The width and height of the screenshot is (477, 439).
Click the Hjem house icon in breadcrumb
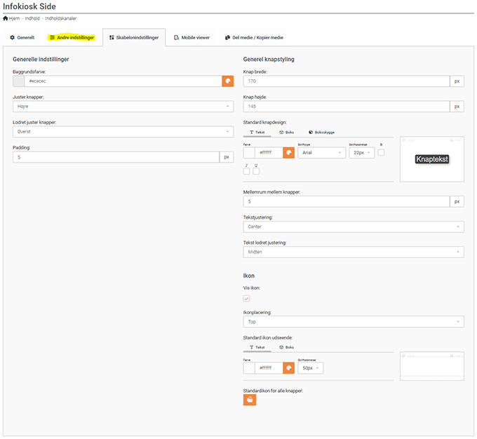pyautogui.click(x=6, y=18)
